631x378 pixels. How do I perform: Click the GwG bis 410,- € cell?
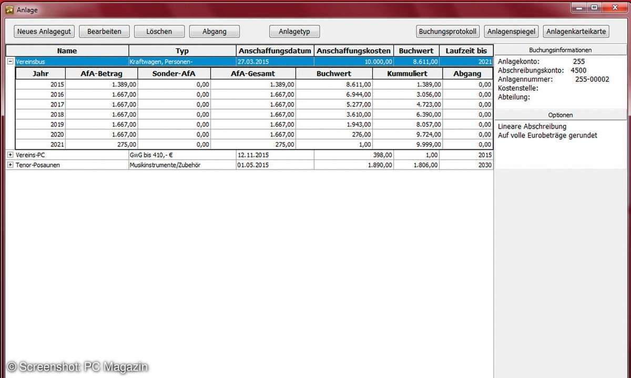pos(182,155)
